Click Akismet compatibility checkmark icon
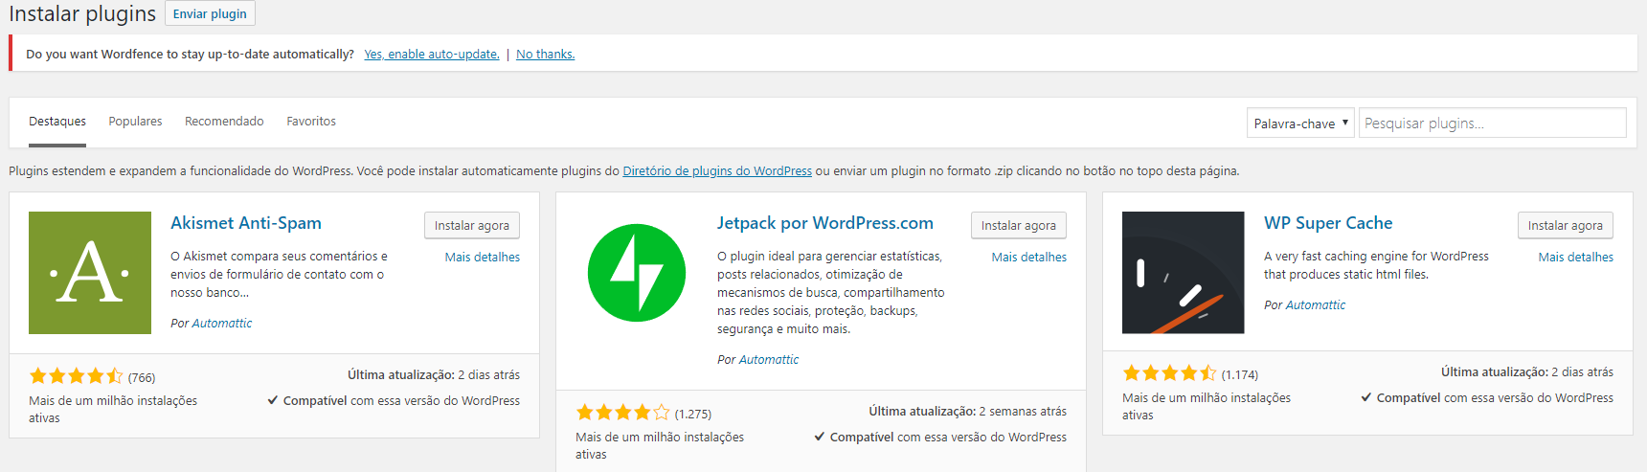 coord(273,400)
